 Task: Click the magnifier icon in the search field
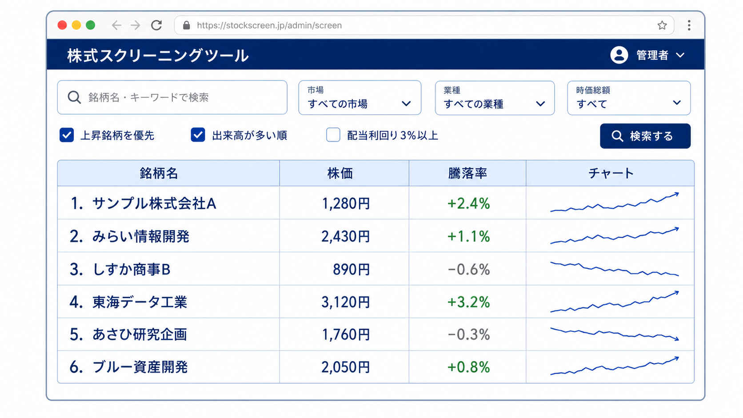(x=74, y=97)
